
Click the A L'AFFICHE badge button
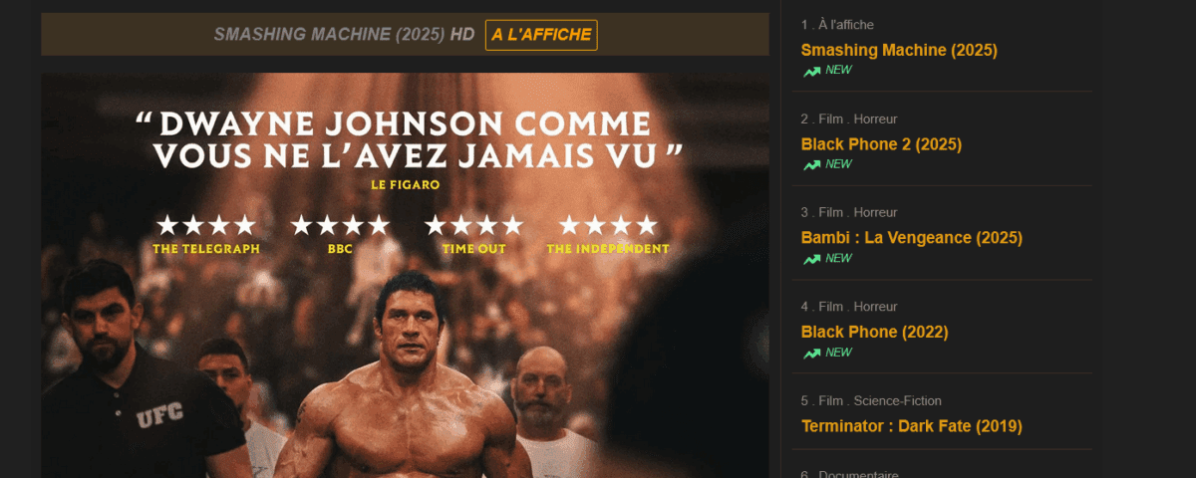[541, 35]
